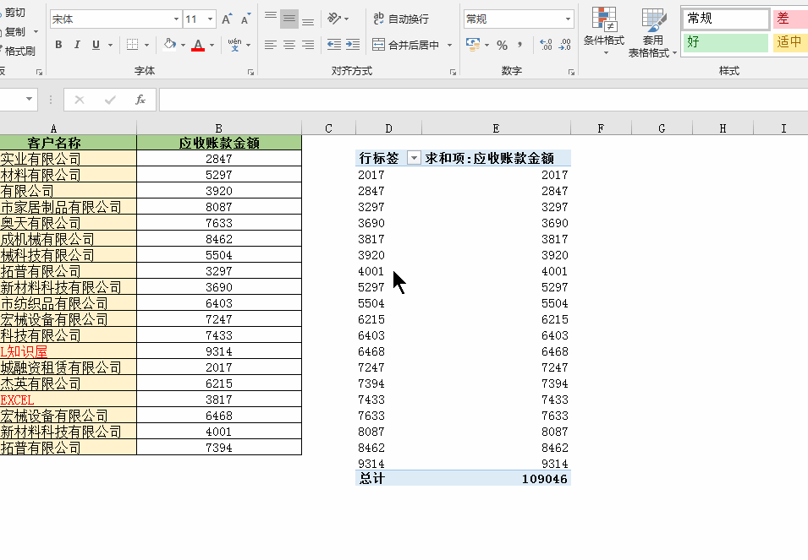
Task: Apply the fill color bucket icon
Action: point(169,45)
